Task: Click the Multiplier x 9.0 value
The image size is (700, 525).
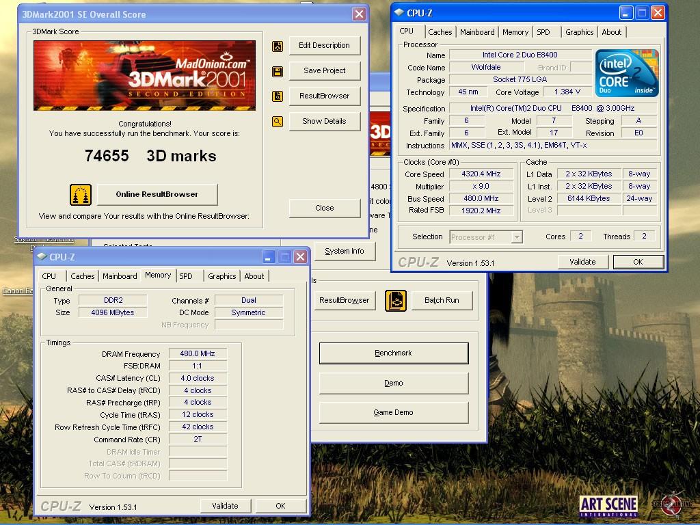Action: tap(481, 186)
